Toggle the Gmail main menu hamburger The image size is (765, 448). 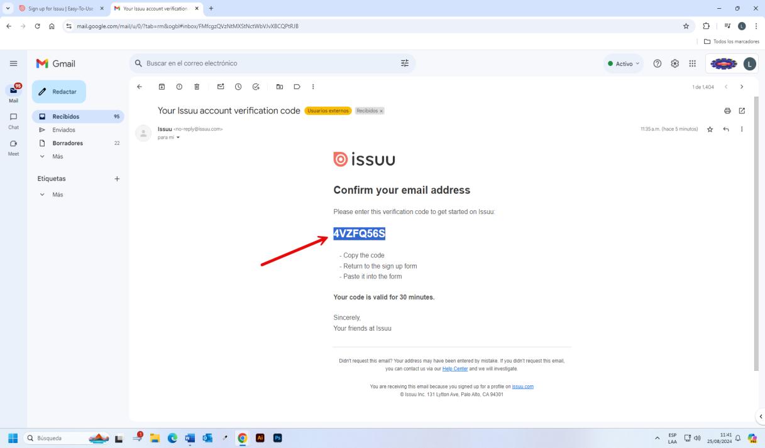click(x=13, y=63)
